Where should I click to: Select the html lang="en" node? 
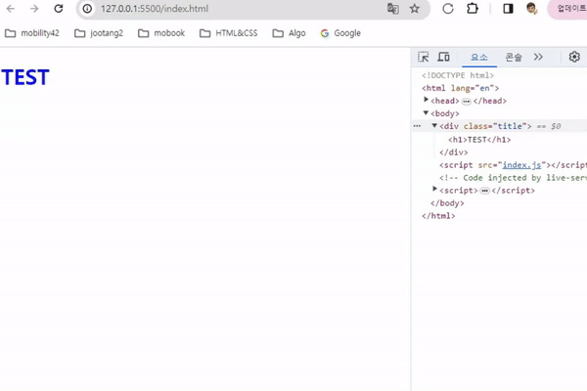click(460, 88)
